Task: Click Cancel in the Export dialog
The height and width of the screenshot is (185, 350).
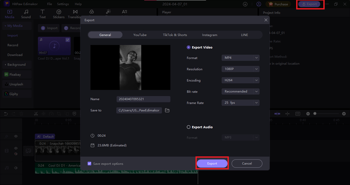Action: (247, 163)
